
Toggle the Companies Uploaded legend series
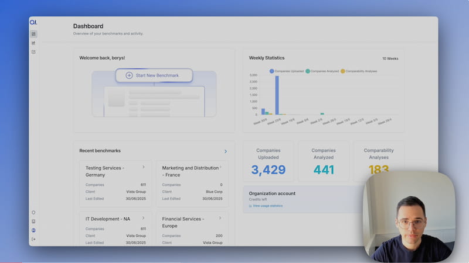tap(287, 71)
